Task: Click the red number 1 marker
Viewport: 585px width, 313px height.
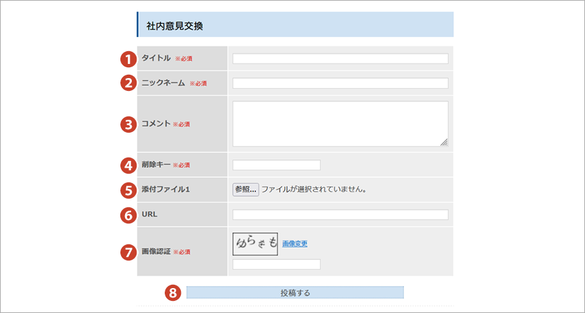Action: (x=128, y=59)
